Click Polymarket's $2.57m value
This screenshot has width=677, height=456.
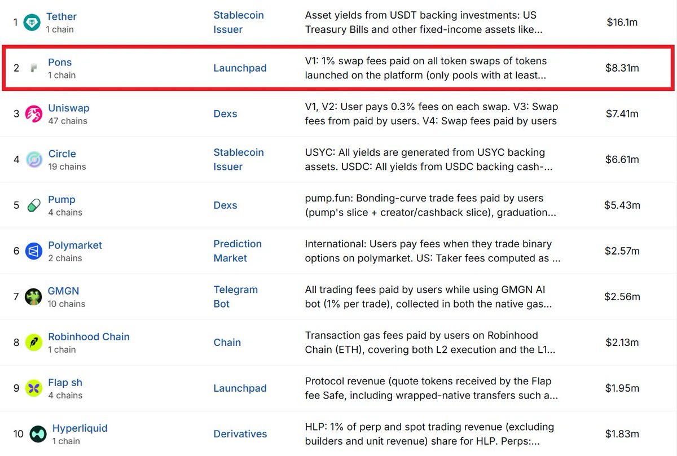[622, 251]
